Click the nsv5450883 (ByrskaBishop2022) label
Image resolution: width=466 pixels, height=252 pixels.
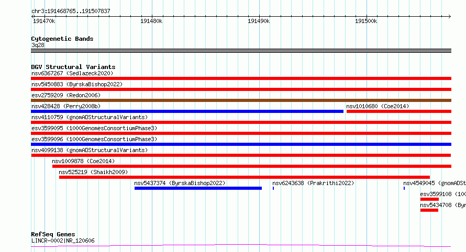click(77, 84)
